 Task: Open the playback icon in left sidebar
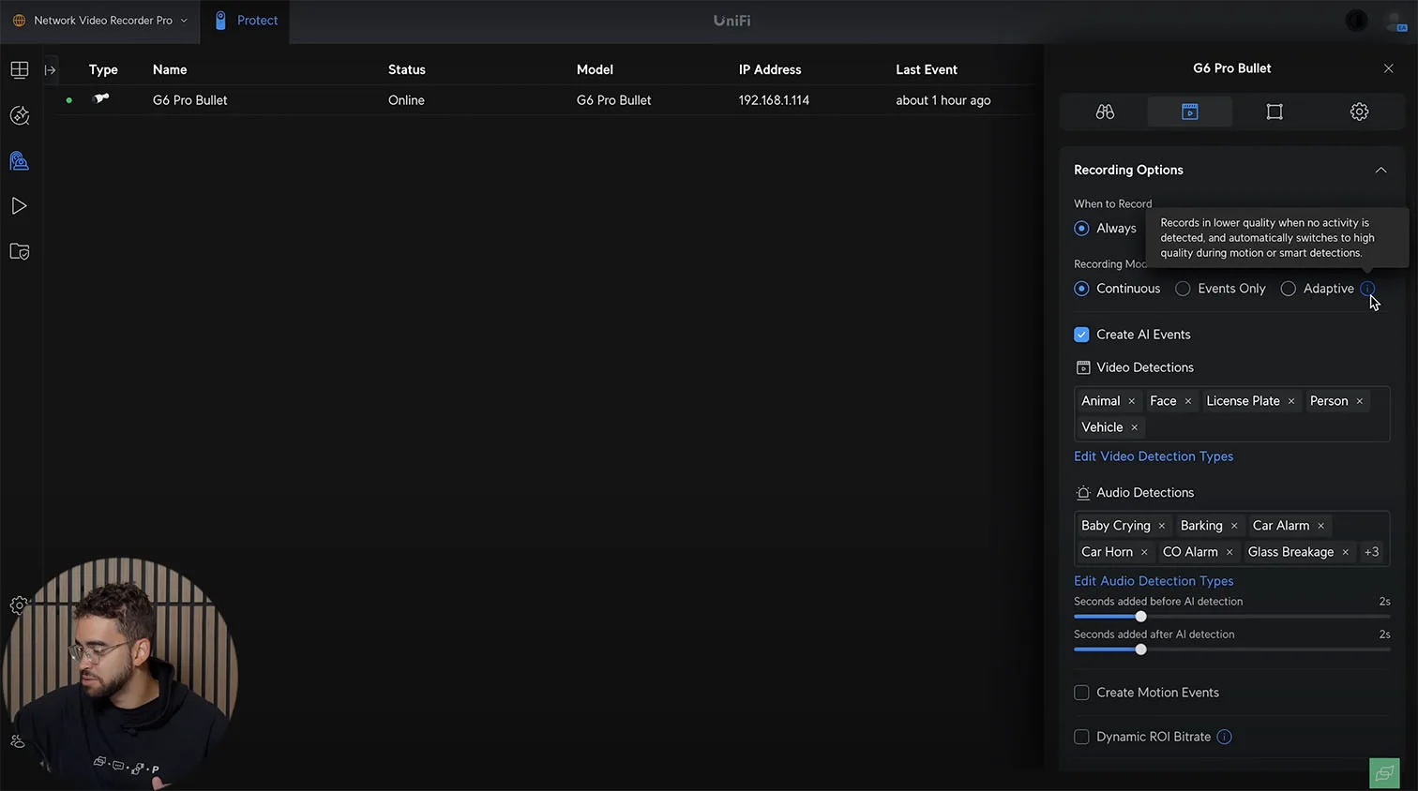click(x=20, y=206)
